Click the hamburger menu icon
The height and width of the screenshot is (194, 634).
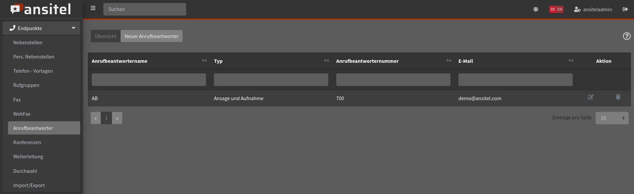coord(93,8)
